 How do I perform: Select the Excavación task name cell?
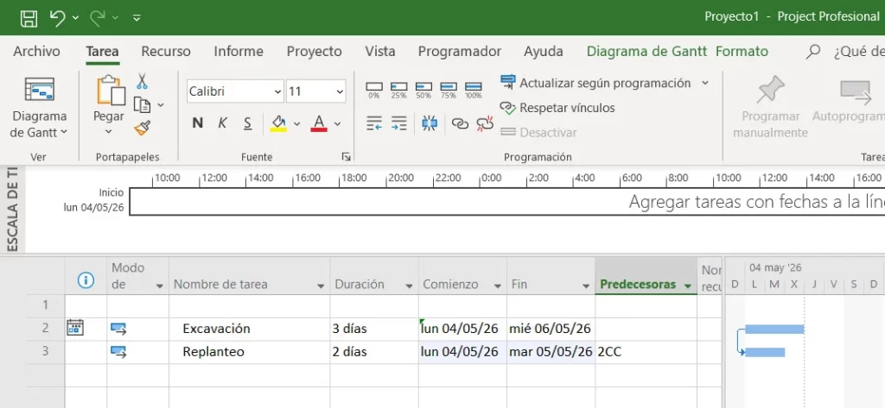click(x=250, y=329)
